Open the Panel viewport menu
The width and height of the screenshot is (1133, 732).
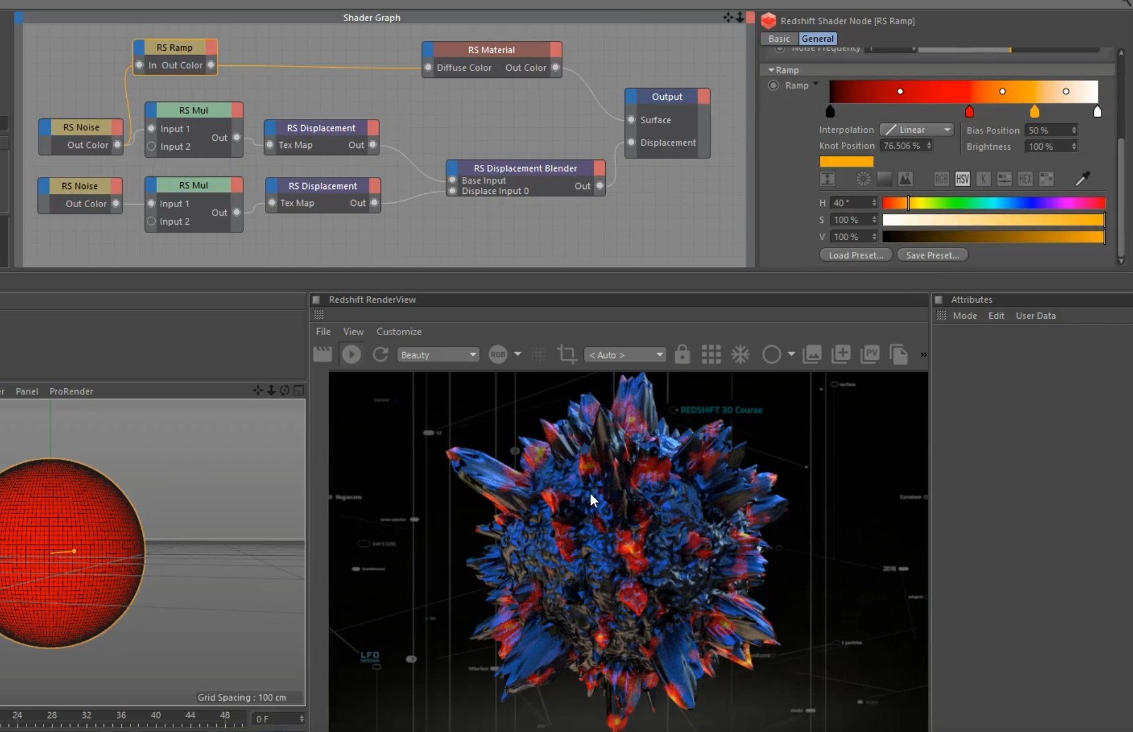coord(27,391)
